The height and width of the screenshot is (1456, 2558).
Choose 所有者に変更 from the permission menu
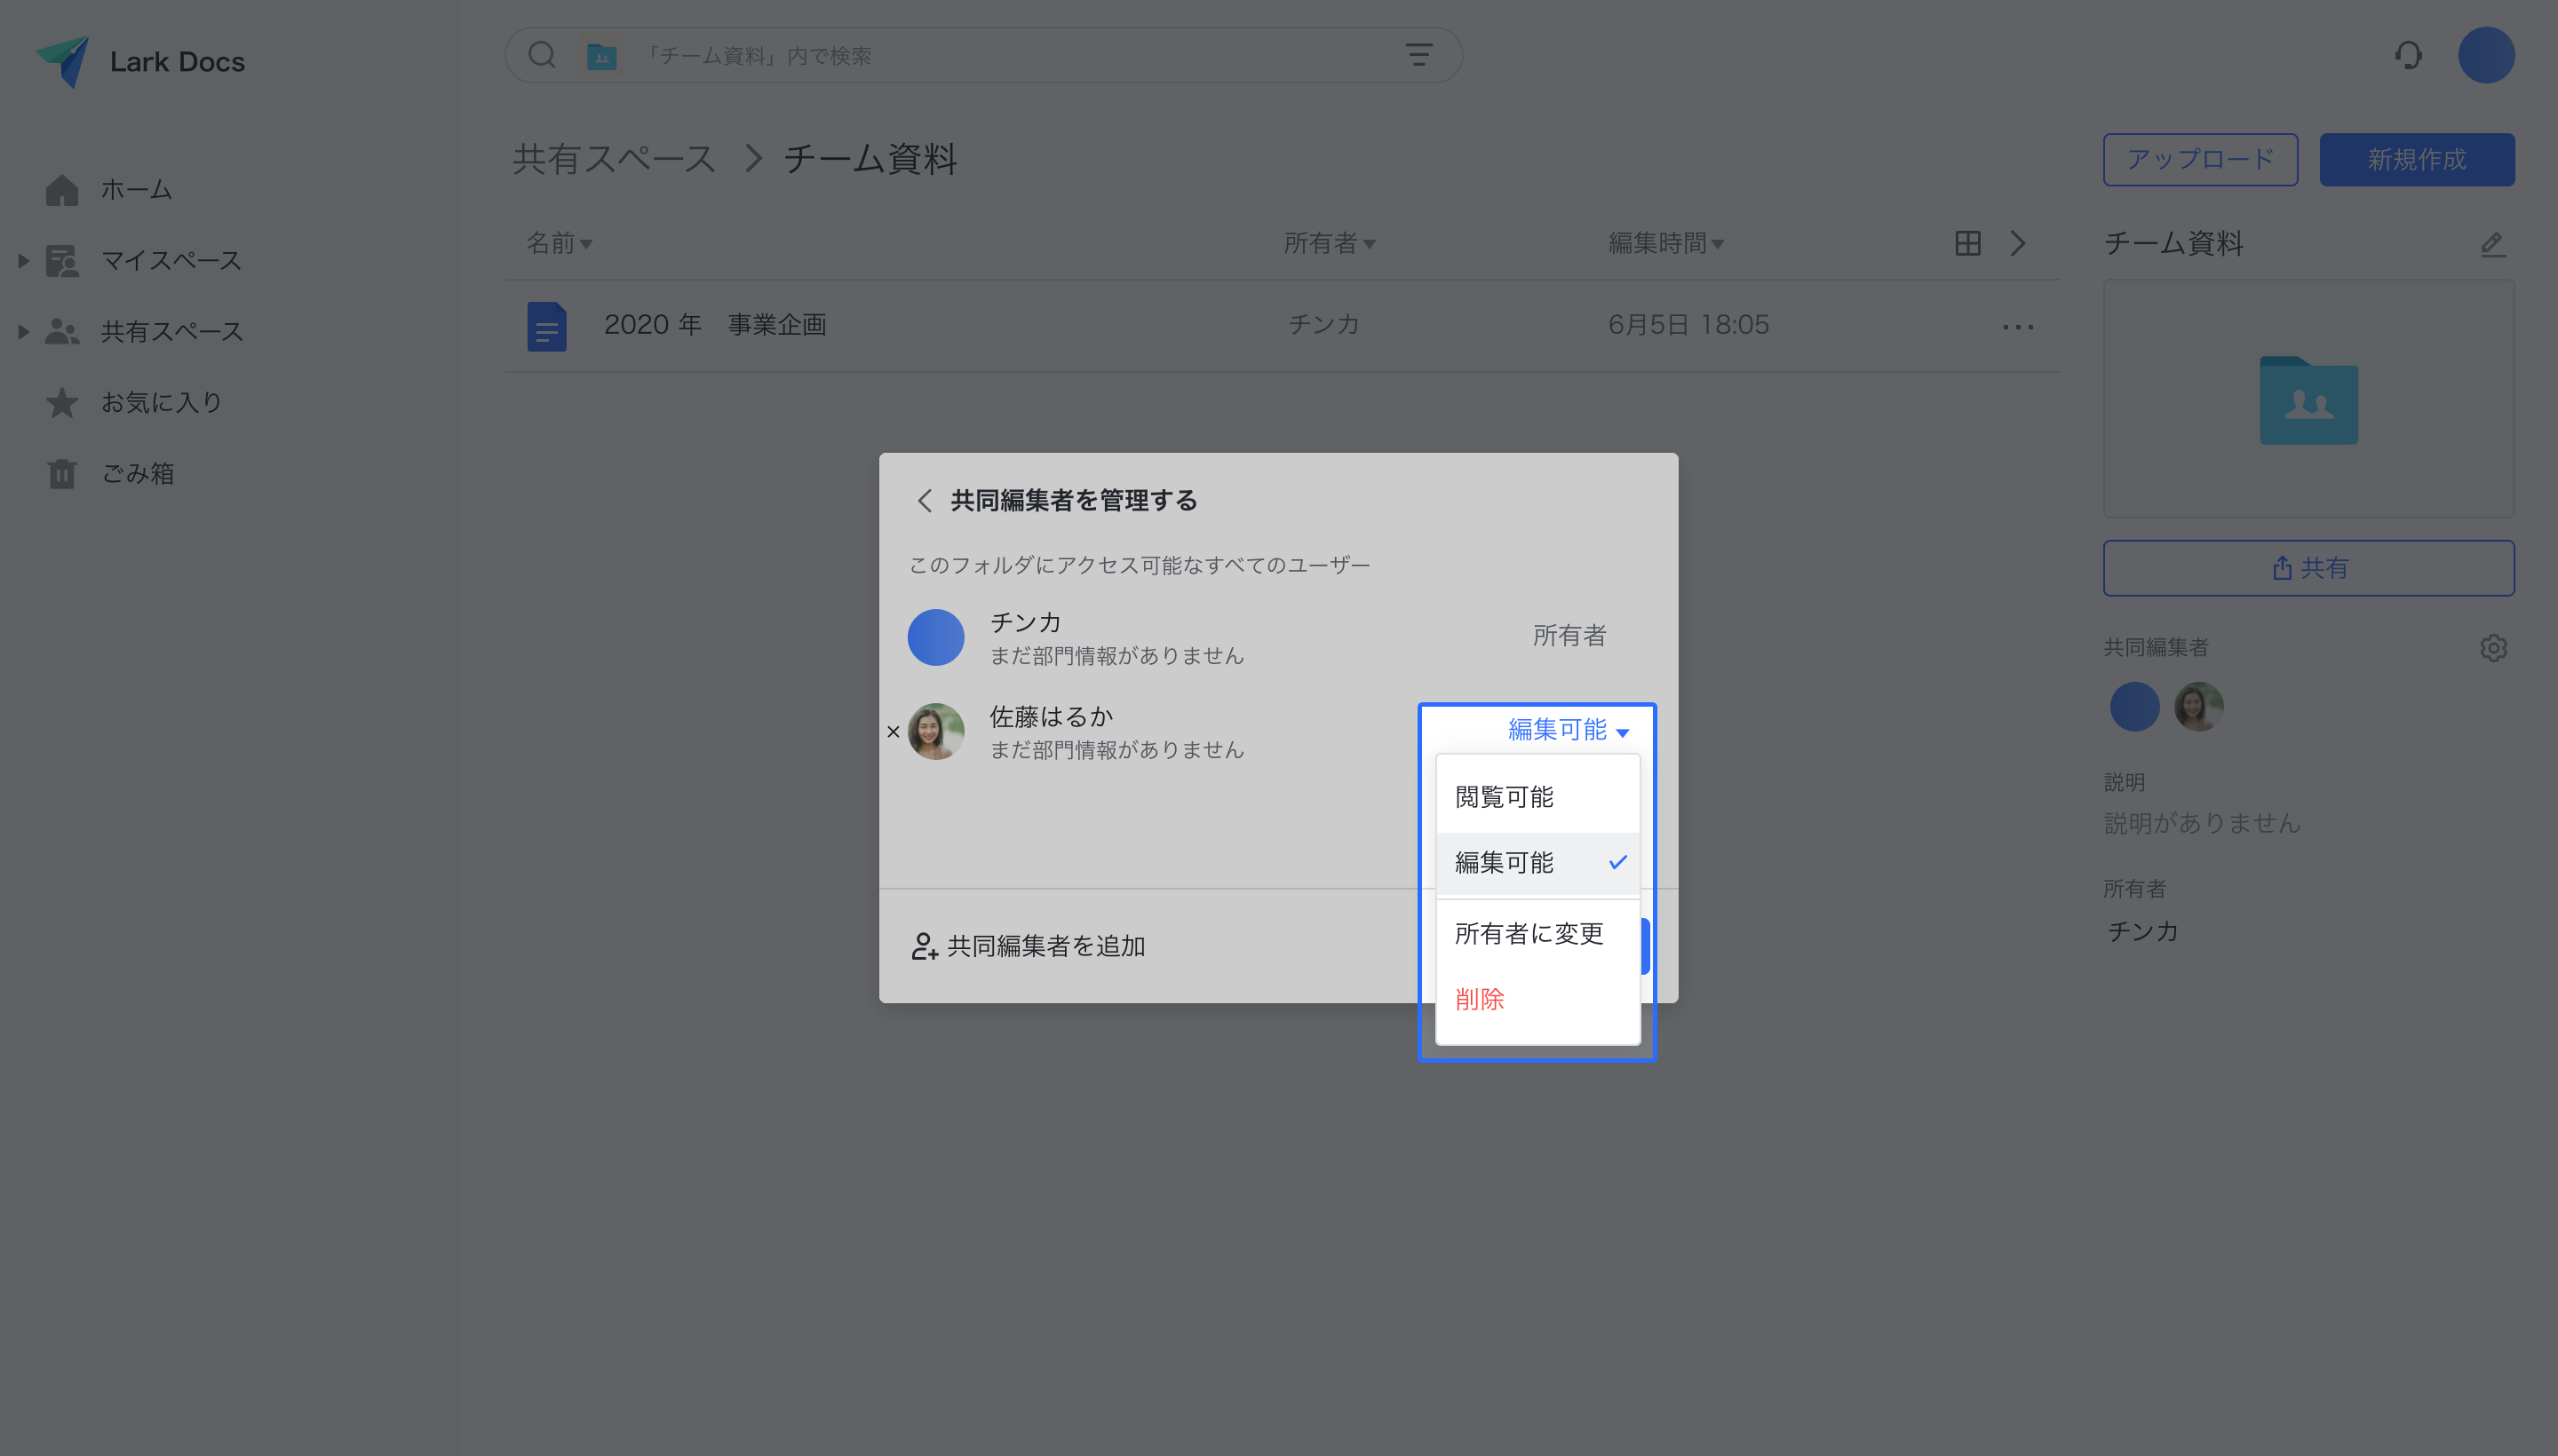(1537, 933)
